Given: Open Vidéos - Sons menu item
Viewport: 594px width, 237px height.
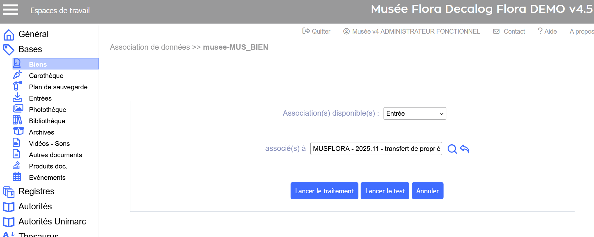Looking at the screenshot, I should [x=49, y=144].
